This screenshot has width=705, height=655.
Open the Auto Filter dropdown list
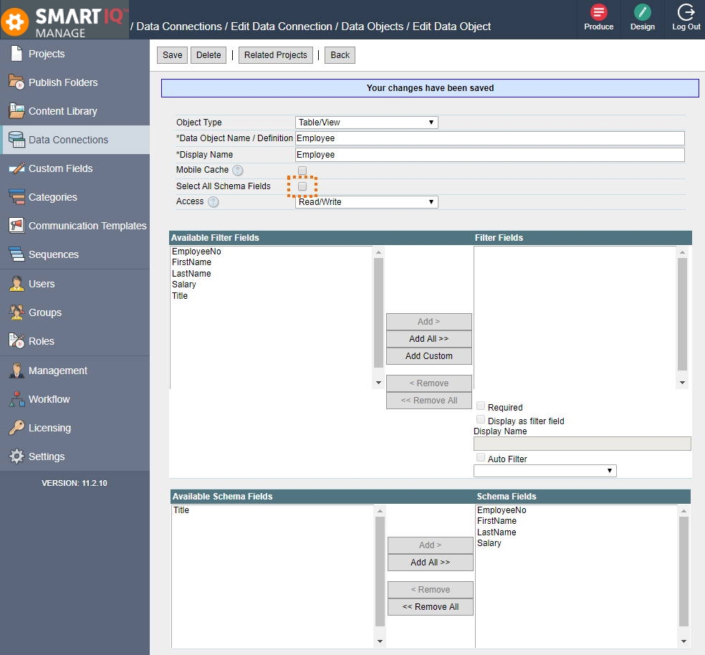point(545,471)
